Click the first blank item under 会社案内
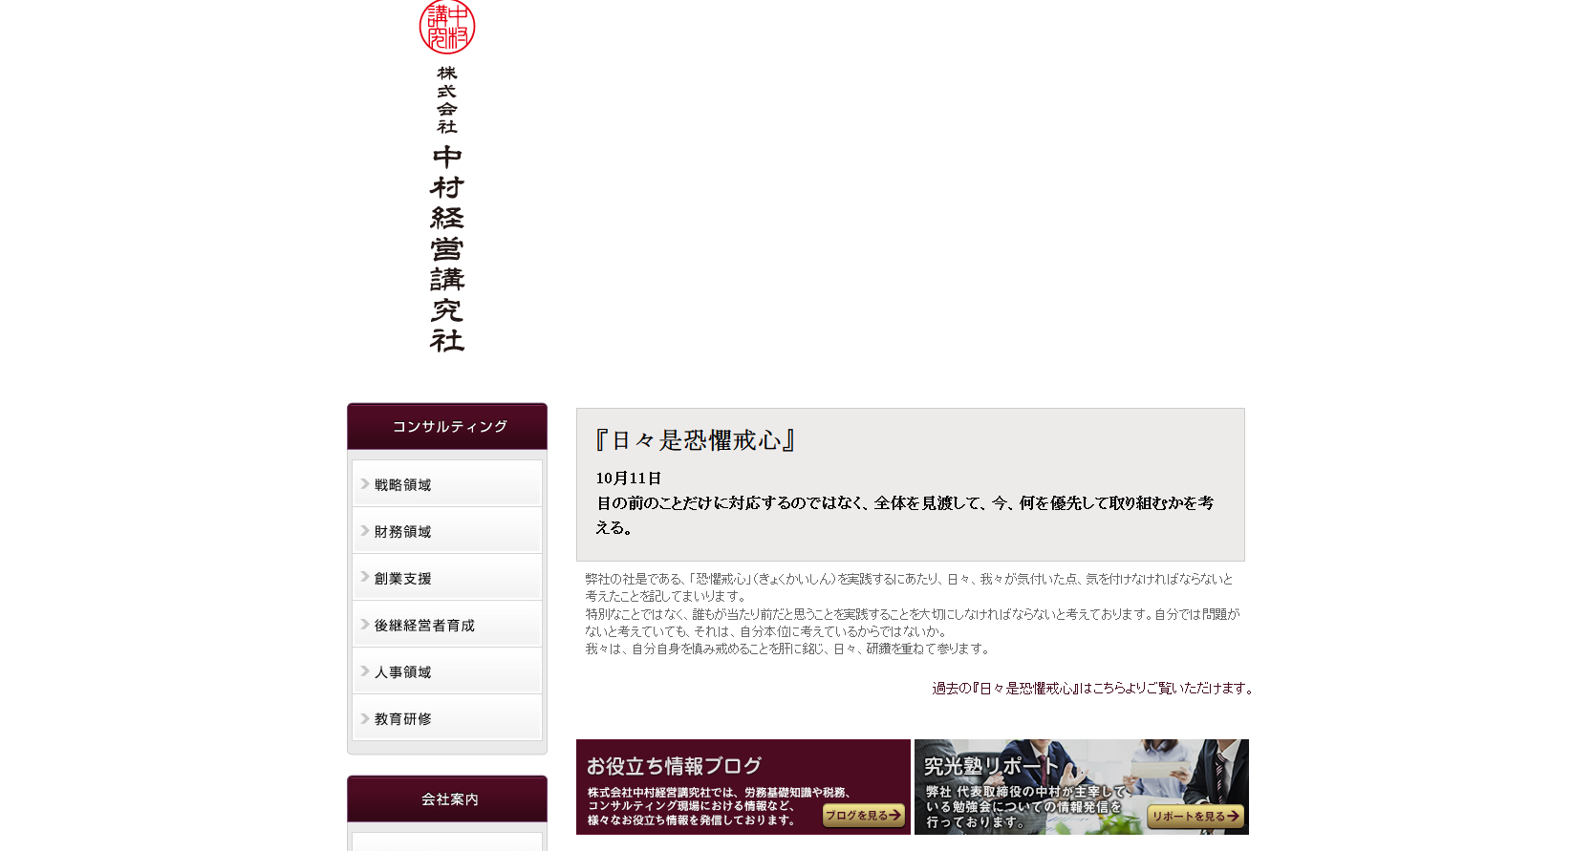Viewport: 1572px width, 851px height. (447, 842)
